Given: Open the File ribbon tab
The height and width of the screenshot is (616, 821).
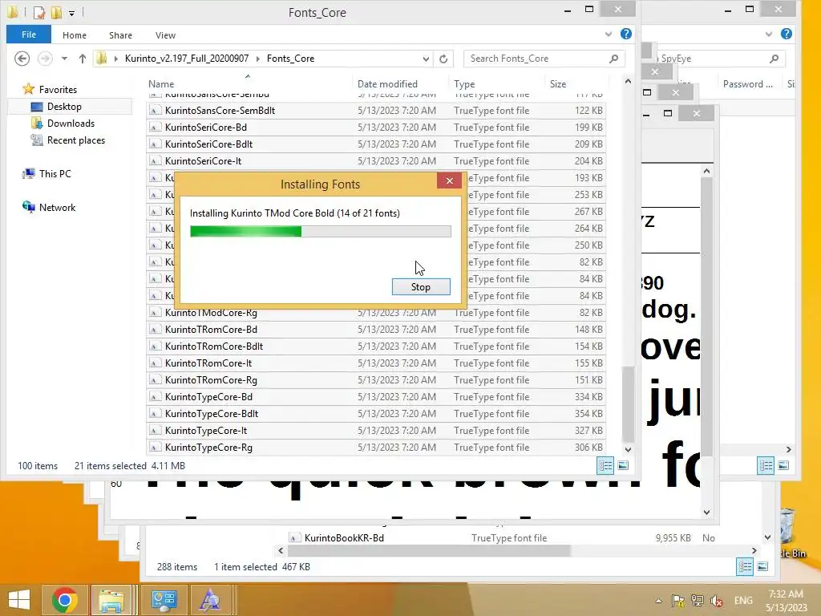Looking at the screenshot, I should tap(29, 34).
